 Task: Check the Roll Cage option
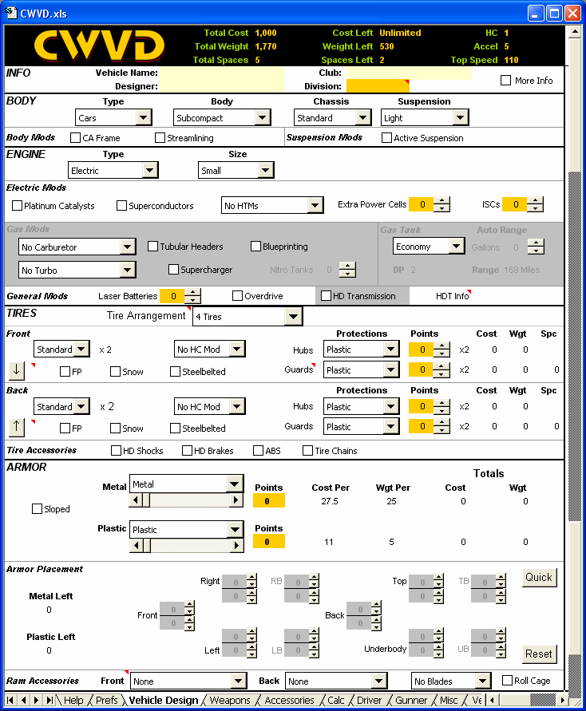click(x=508, y=681)
